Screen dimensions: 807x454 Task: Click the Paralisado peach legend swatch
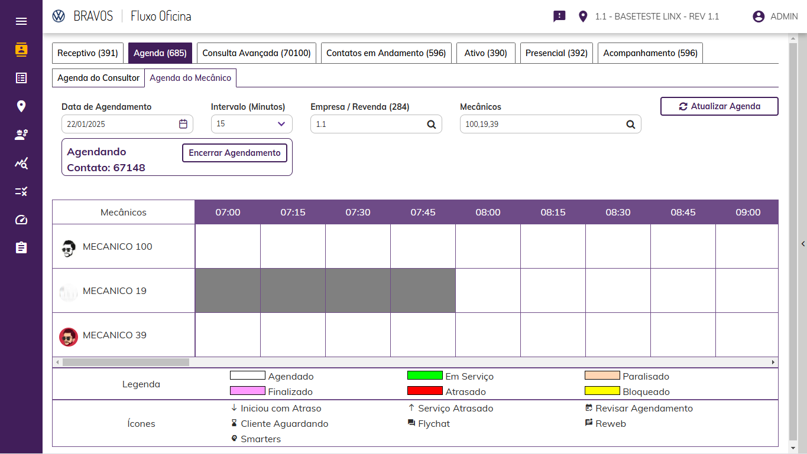pos(602,375)
